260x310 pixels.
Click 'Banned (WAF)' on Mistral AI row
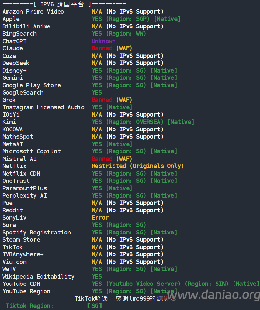(x=112, y=159)
